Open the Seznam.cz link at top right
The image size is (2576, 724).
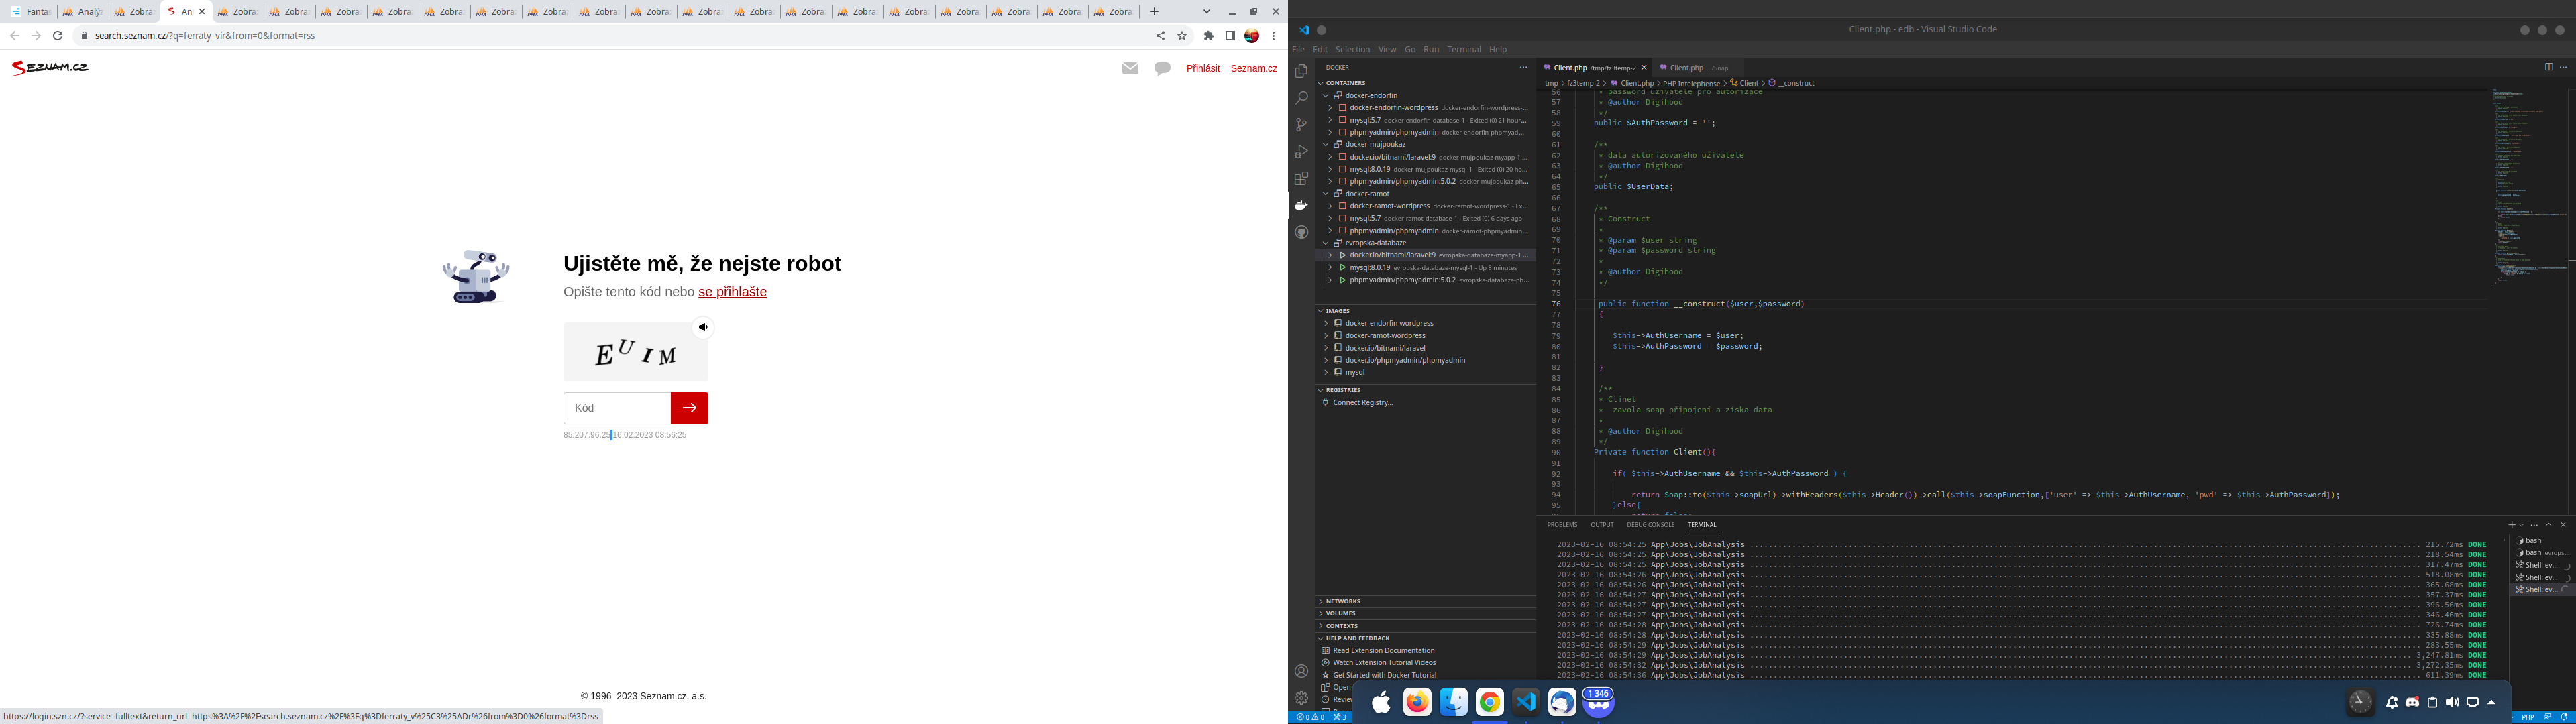coord(1254,68)
